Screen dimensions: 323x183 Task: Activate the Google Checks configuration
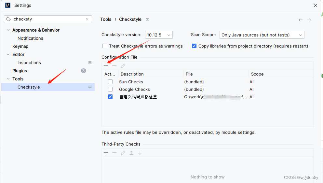[x=110, y=89]
